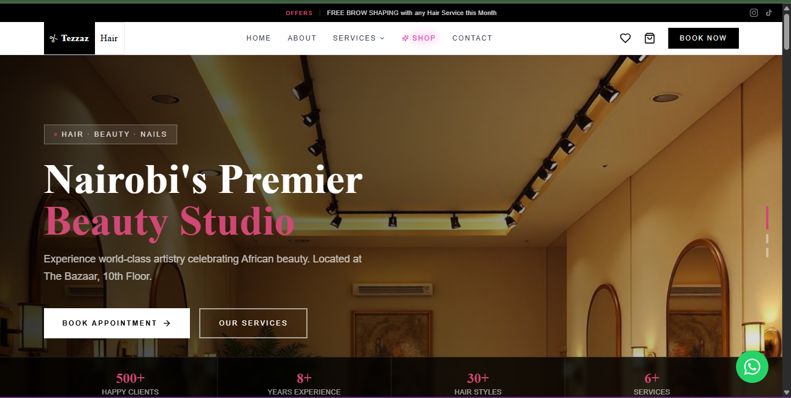Open Instagram profile icon in top bar
The image size is (791, 398).
754,13
